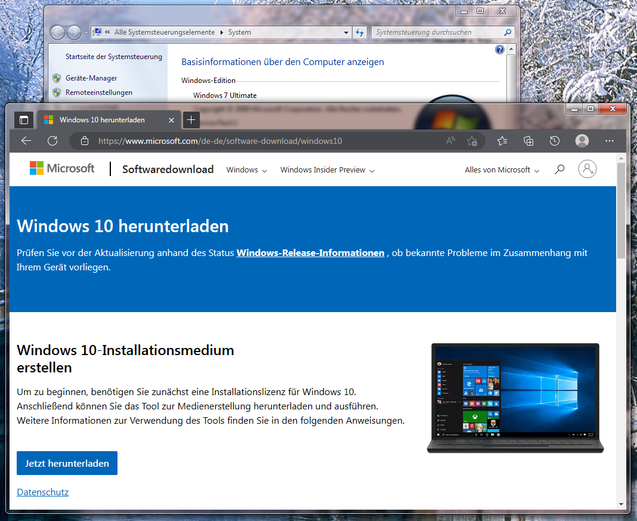Open address bar history dropdown in control panel
This screenshot has height=521, width=637.
(x=346, y=32)
